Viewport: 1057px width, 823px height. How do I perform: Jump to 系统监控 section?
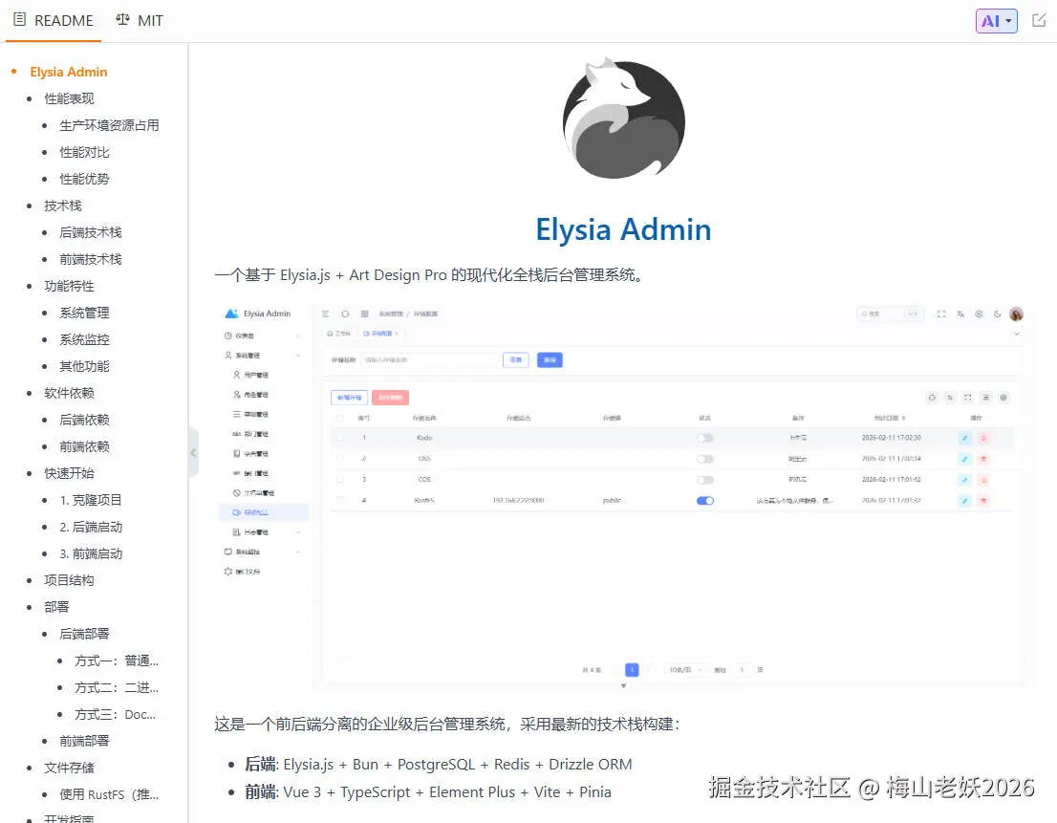pos(84,339)
